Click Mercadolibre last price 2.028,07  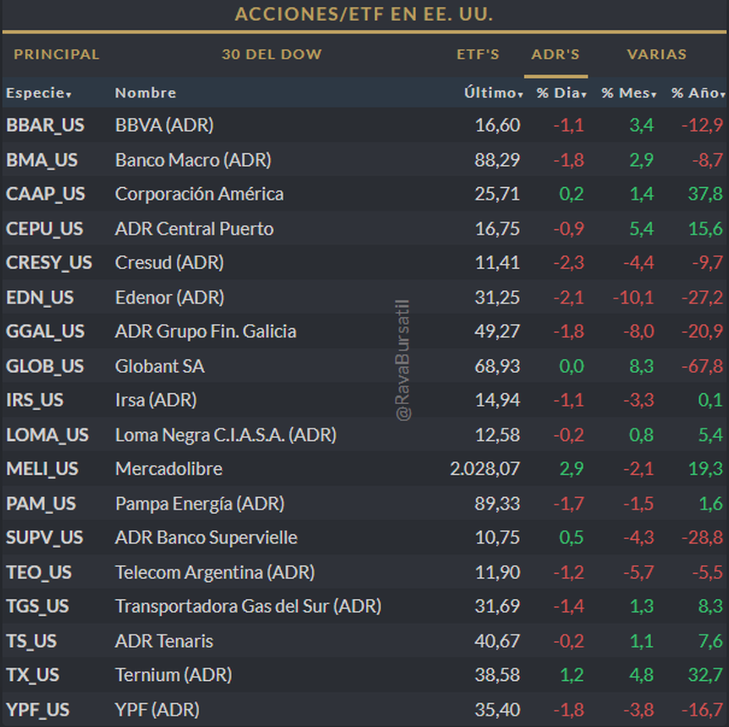(485, 469)
